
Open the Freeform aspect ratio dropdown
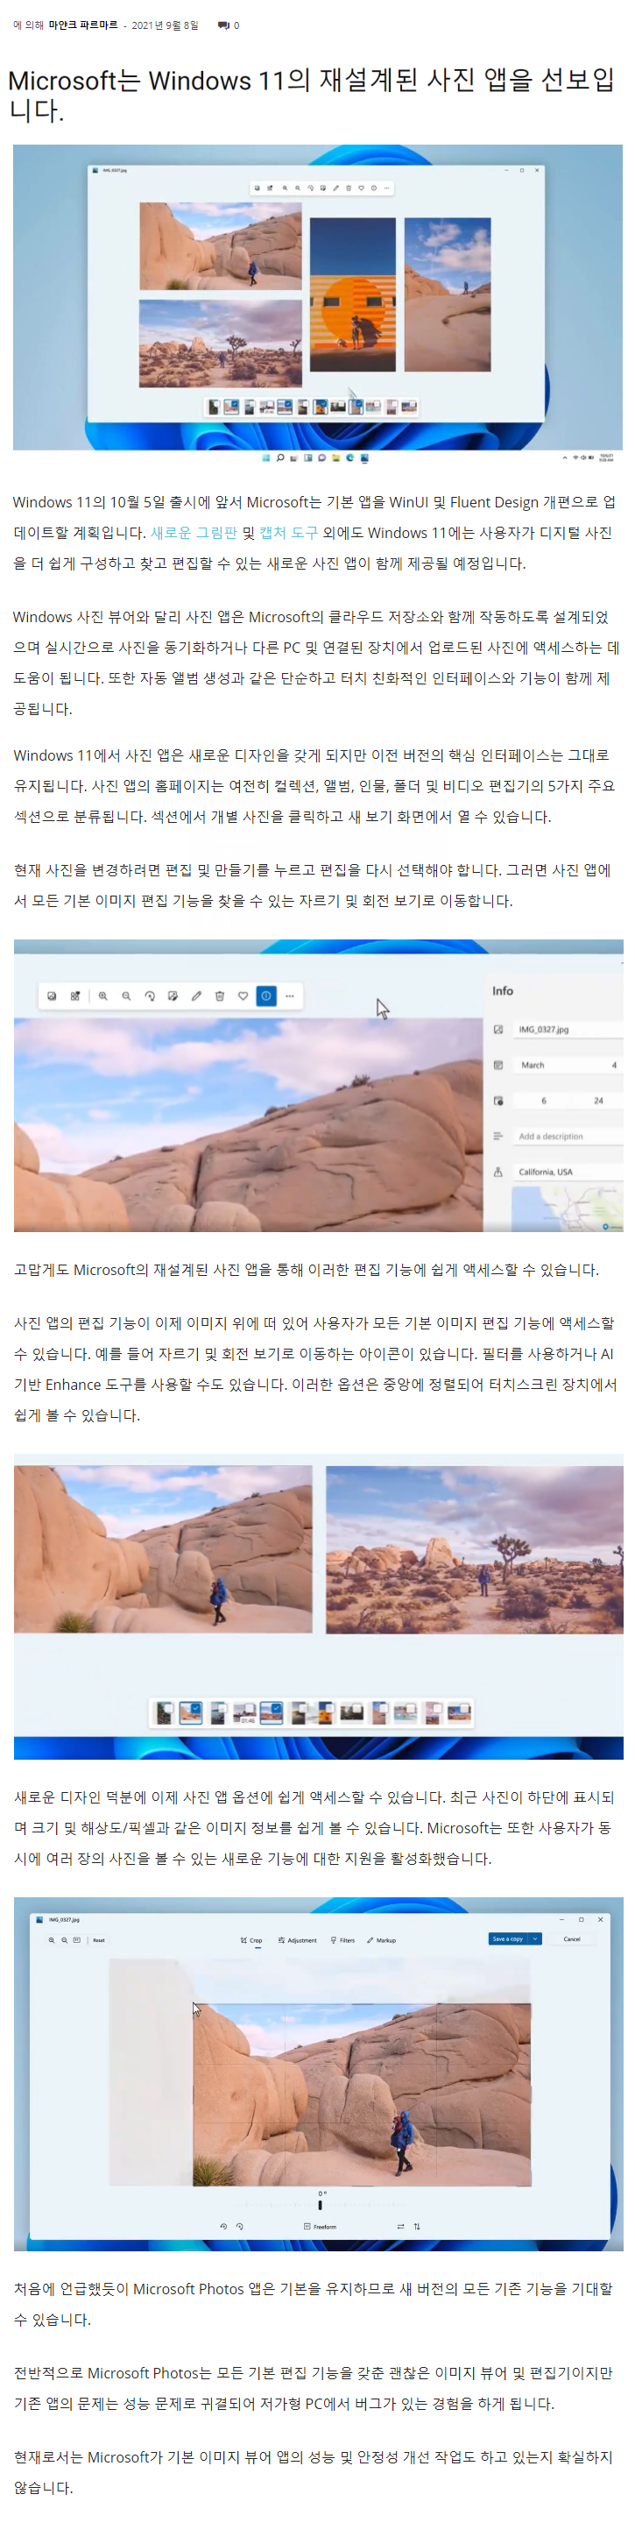point(320,2226)
